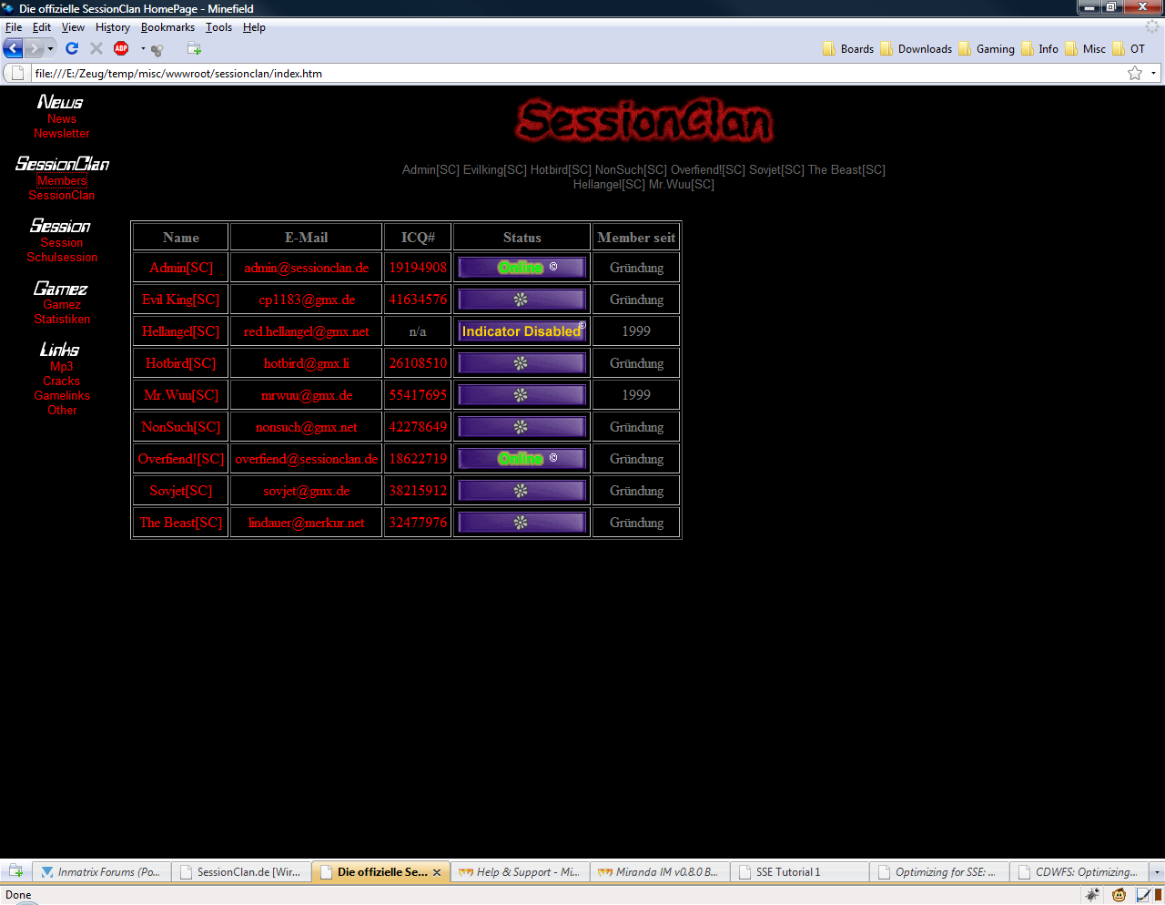Reload the page with the Refresh icon
The width and height of the screenshot is (1165, 905).
coord(72,48)
